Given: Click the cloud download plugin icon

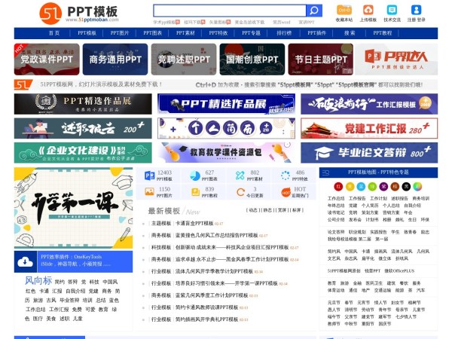Looking at the screenshot, I should pos(26,261).
